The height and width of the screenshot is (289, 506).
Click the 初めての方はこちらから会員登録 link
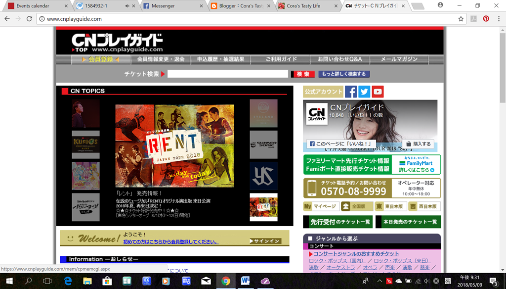pyautogui.click(x=170, y=242)
